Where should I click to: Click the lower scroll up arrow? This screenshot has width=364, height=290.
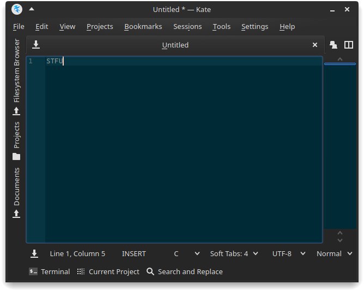(340, 233)
